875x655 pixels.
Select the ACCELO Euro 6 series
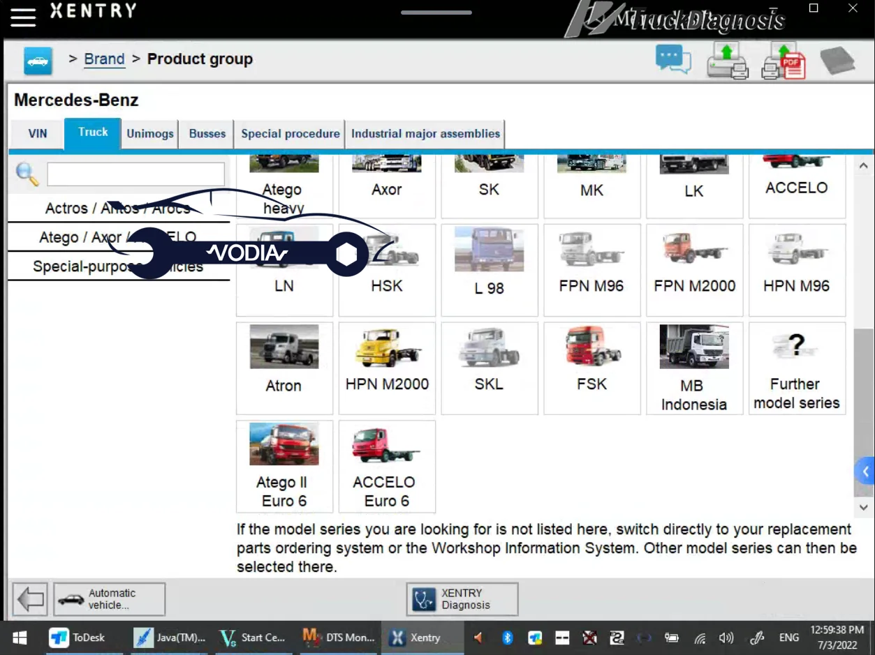point(387,466)
